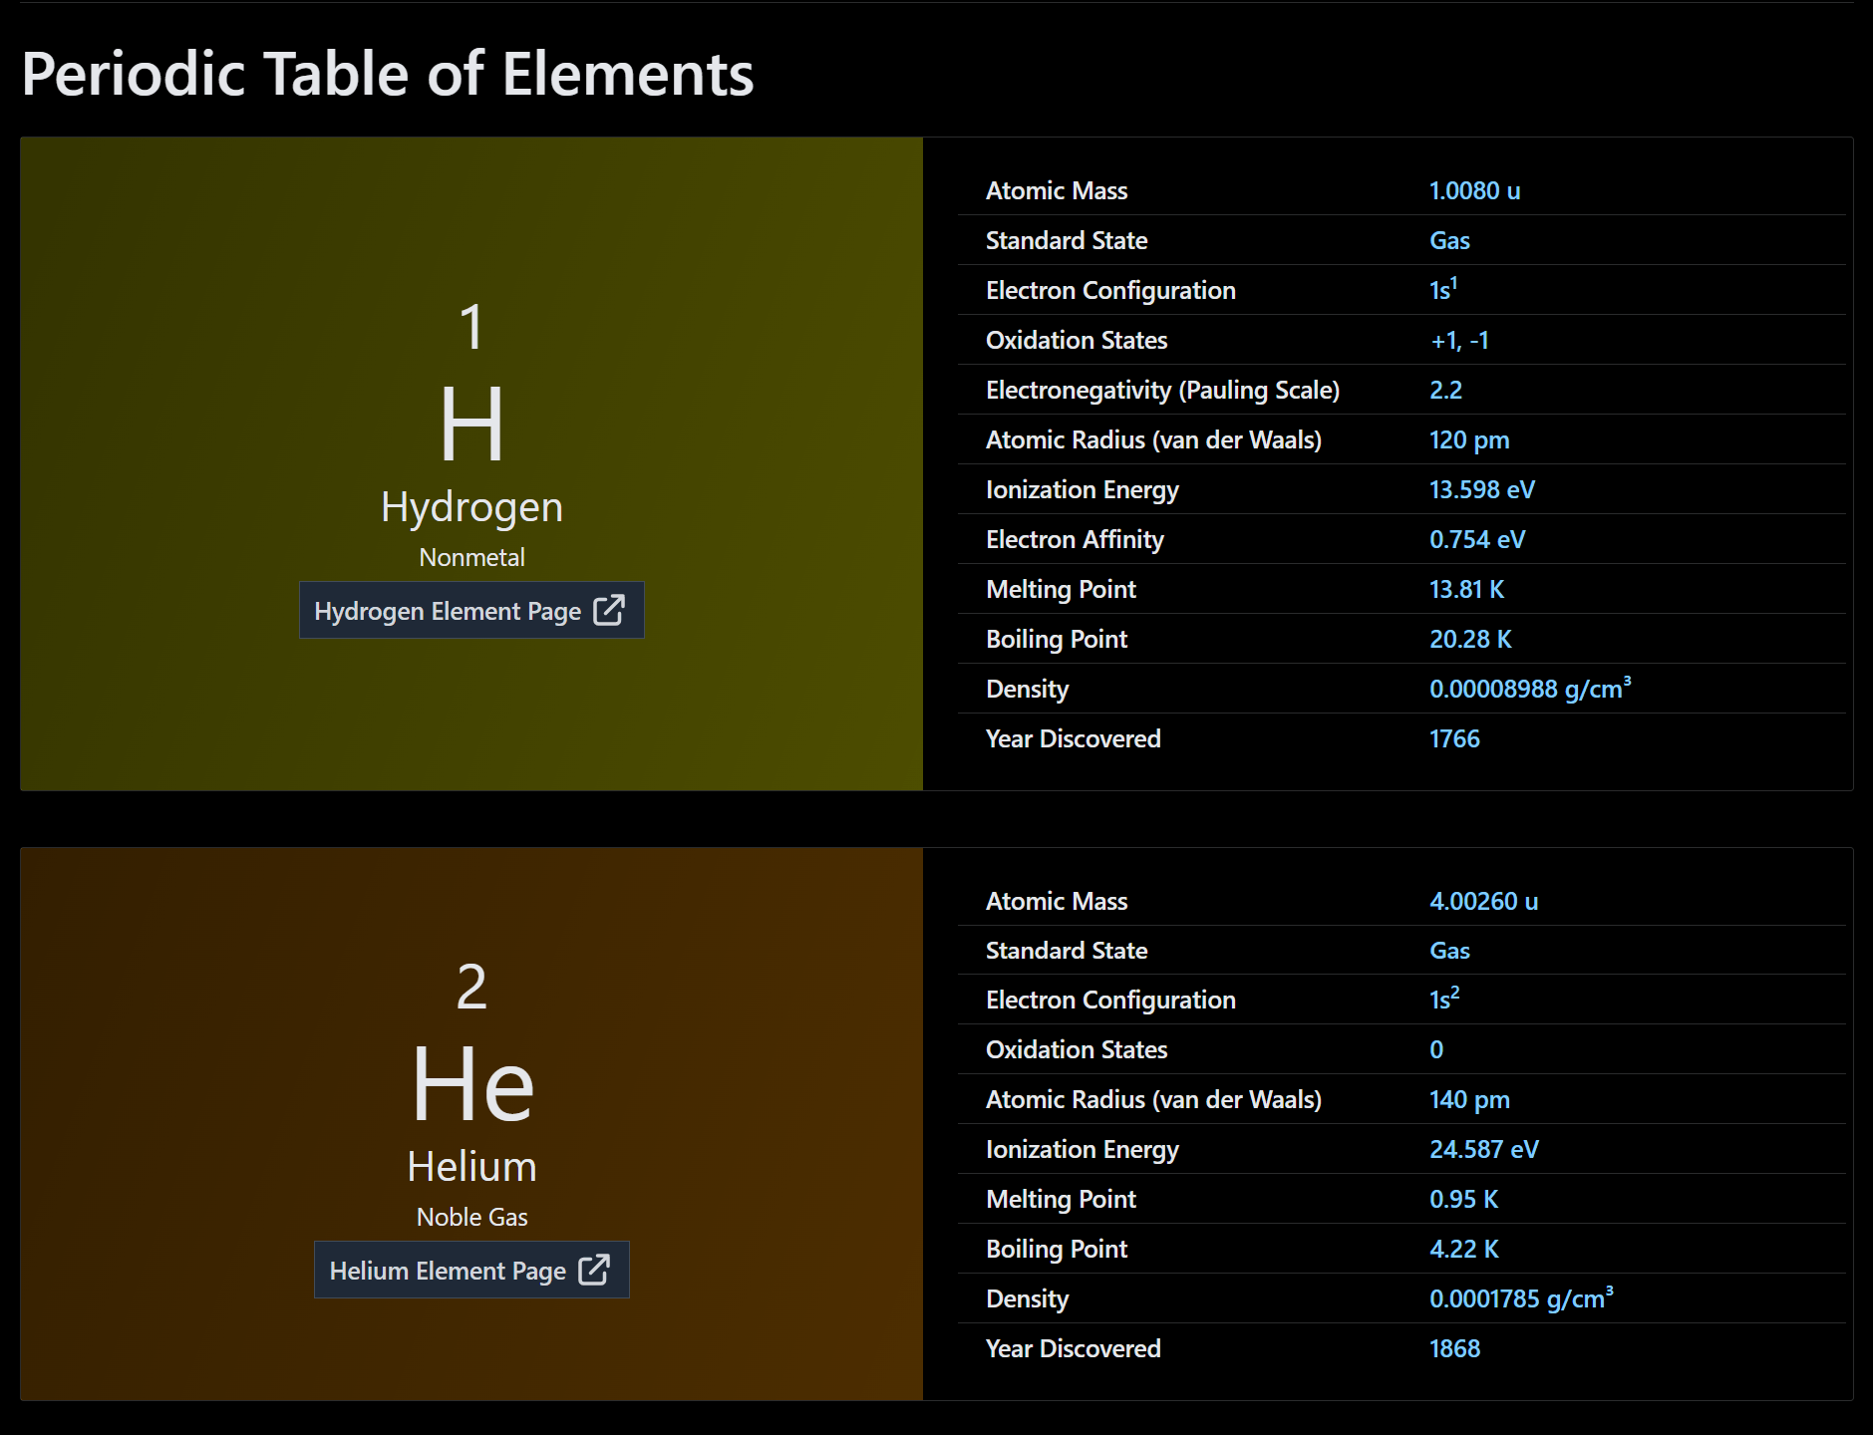Click the Periodic Table of Elements heading
This screenshot has height=1435, width=1873.
pos(388,74)
